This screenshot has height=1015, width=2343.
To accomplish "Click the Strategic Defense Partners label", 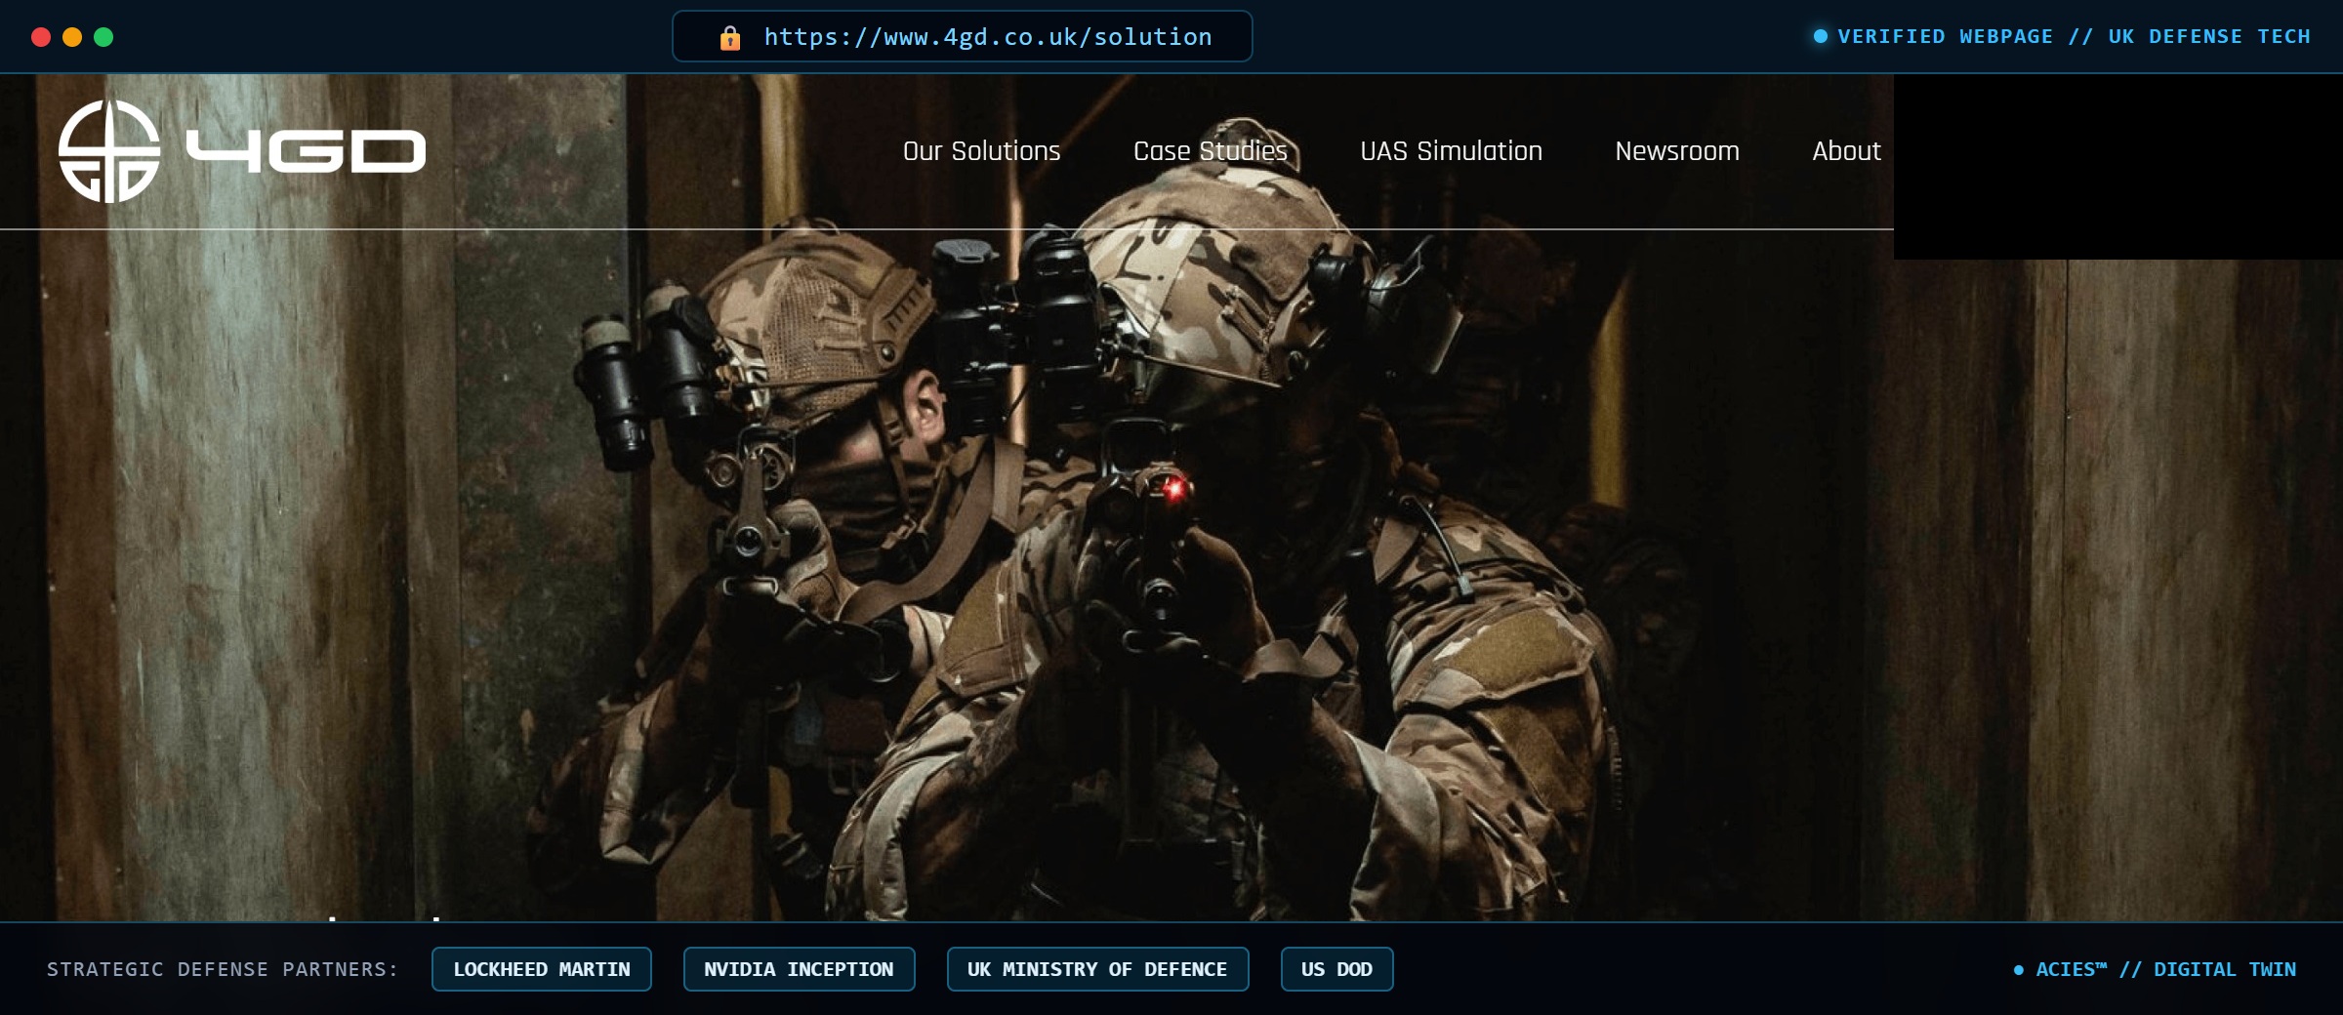I will 223,969.
